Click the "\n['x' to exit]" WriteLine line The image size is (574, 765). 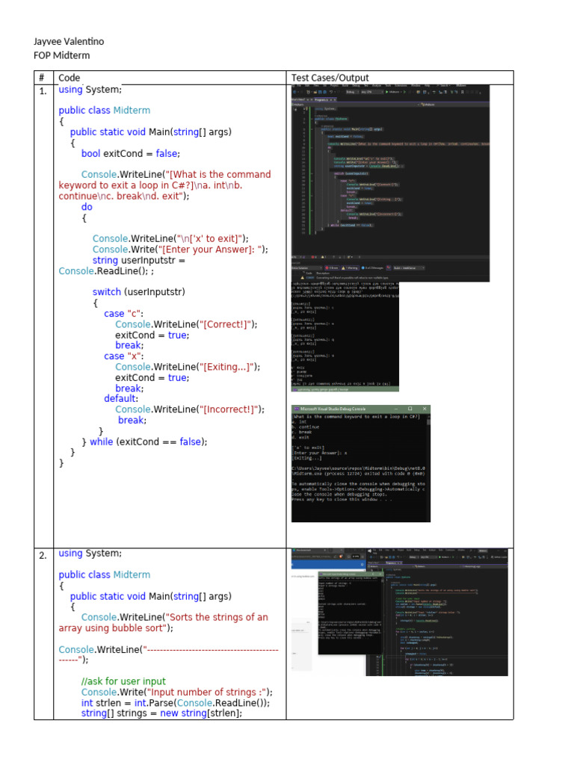170,238
